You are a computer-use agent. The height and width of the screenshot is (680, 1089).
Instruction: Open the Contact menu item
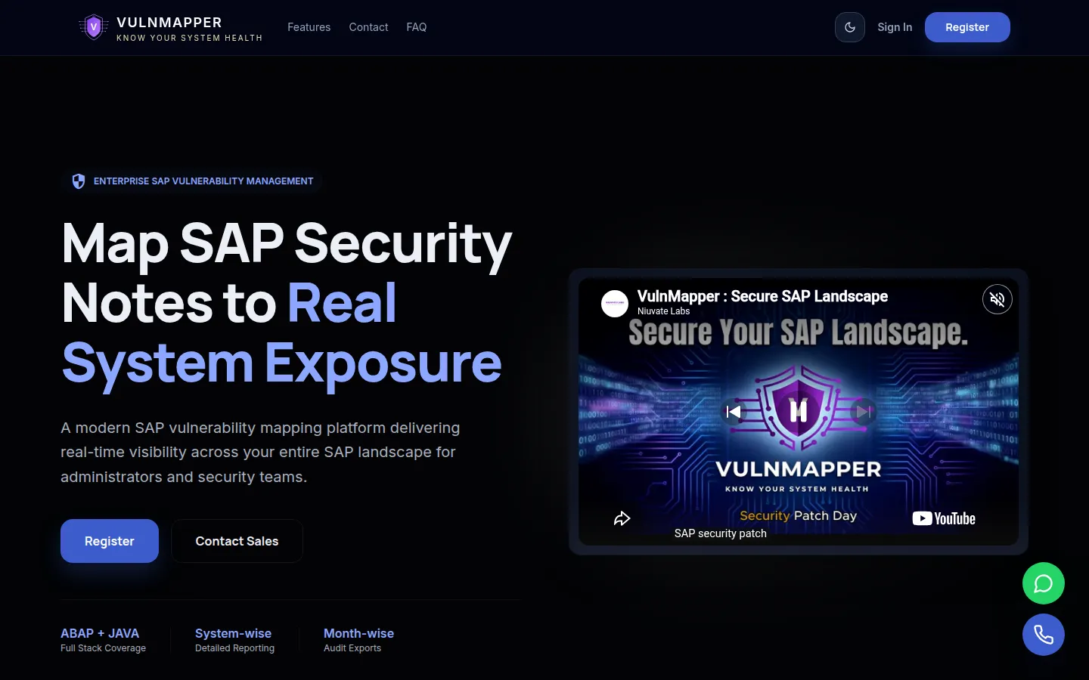click(368, 27)
